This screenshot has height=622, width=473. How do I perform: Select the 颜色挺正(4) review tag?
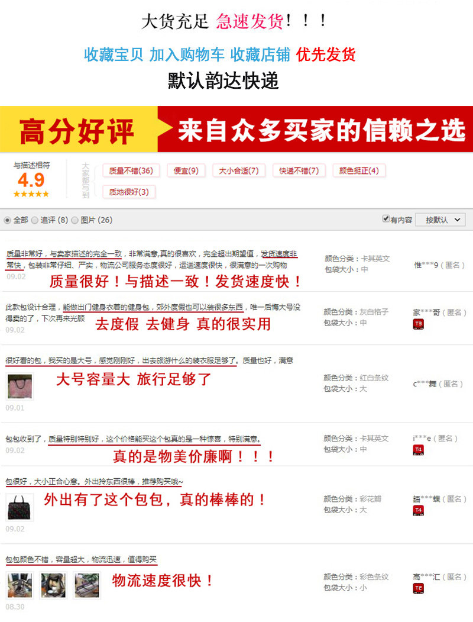pos(359,170)
